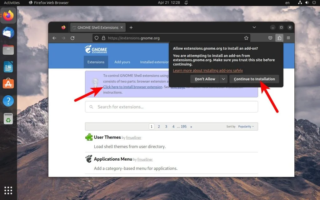The height and width of the screenshot is (200, 320).
Task: Open the Save to Pocket icon
Action: click(270, 38)
